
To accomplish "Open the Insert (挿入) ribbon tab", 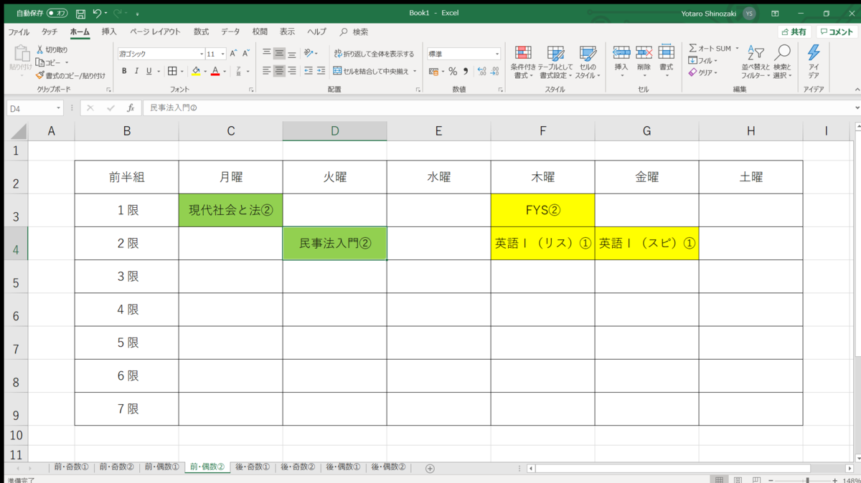I will tap(109, 32).
